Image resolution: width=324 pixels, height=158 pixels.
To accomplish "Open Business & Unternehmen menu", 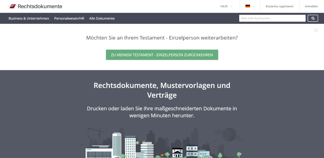I will (x=29, y=18).
